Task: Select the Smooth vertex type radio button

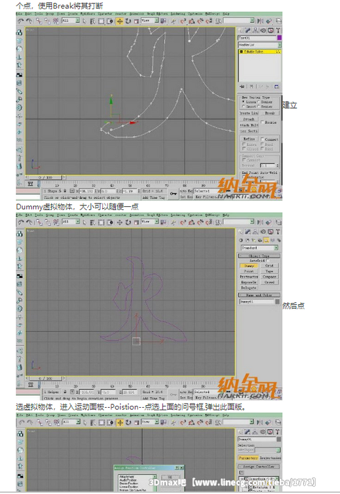Action: click(x=243, y=107)
